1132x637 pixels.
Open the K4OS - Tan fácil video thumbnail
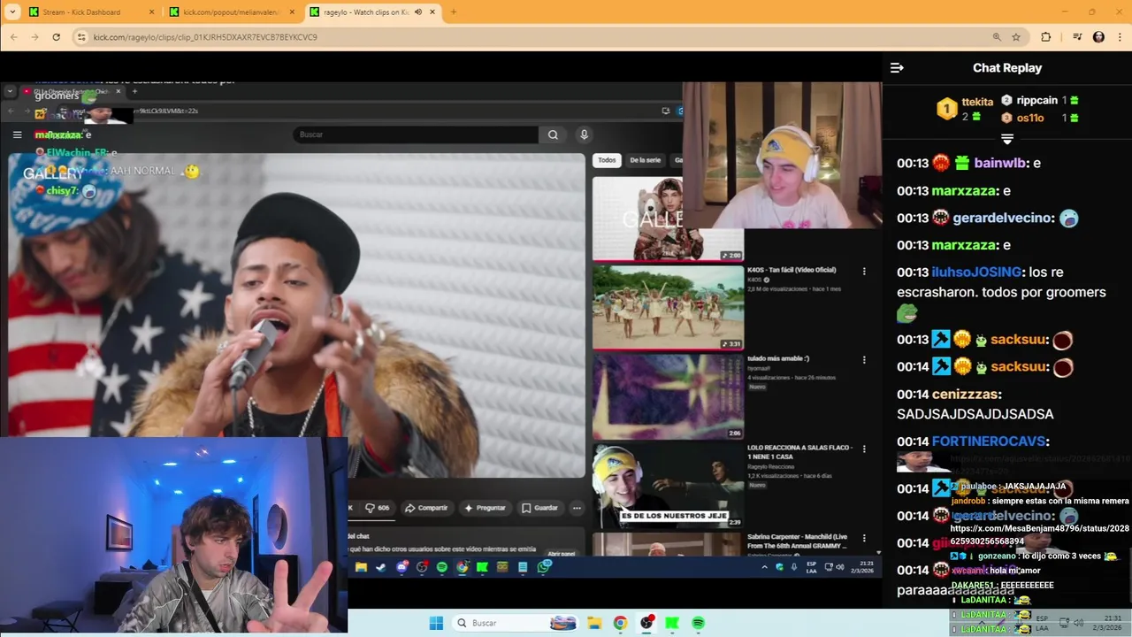tap(668, 308)
